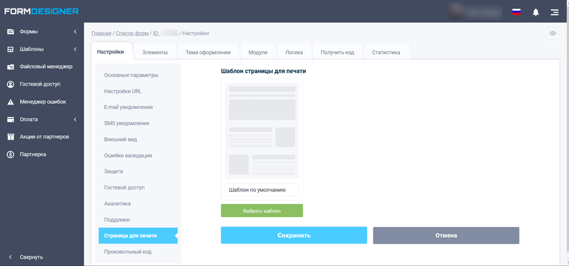Click the partner offers gift icon
This screenshot has width=569, height=266.
[x=11, y=137]
